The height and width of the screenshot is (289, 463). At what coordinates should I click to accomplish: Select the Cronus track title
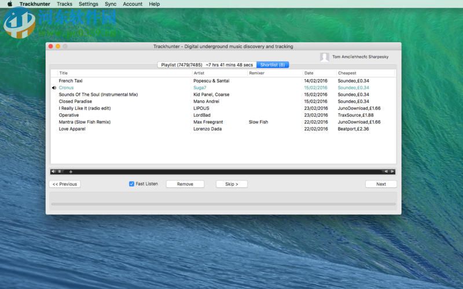coord(66,88)
